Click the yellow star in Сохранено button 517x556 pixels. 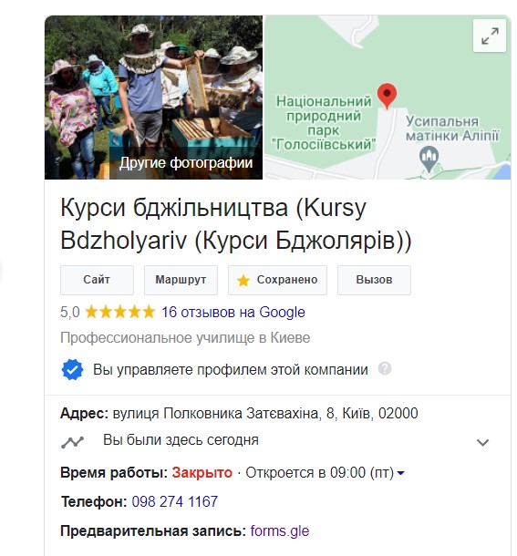(243, 280)
